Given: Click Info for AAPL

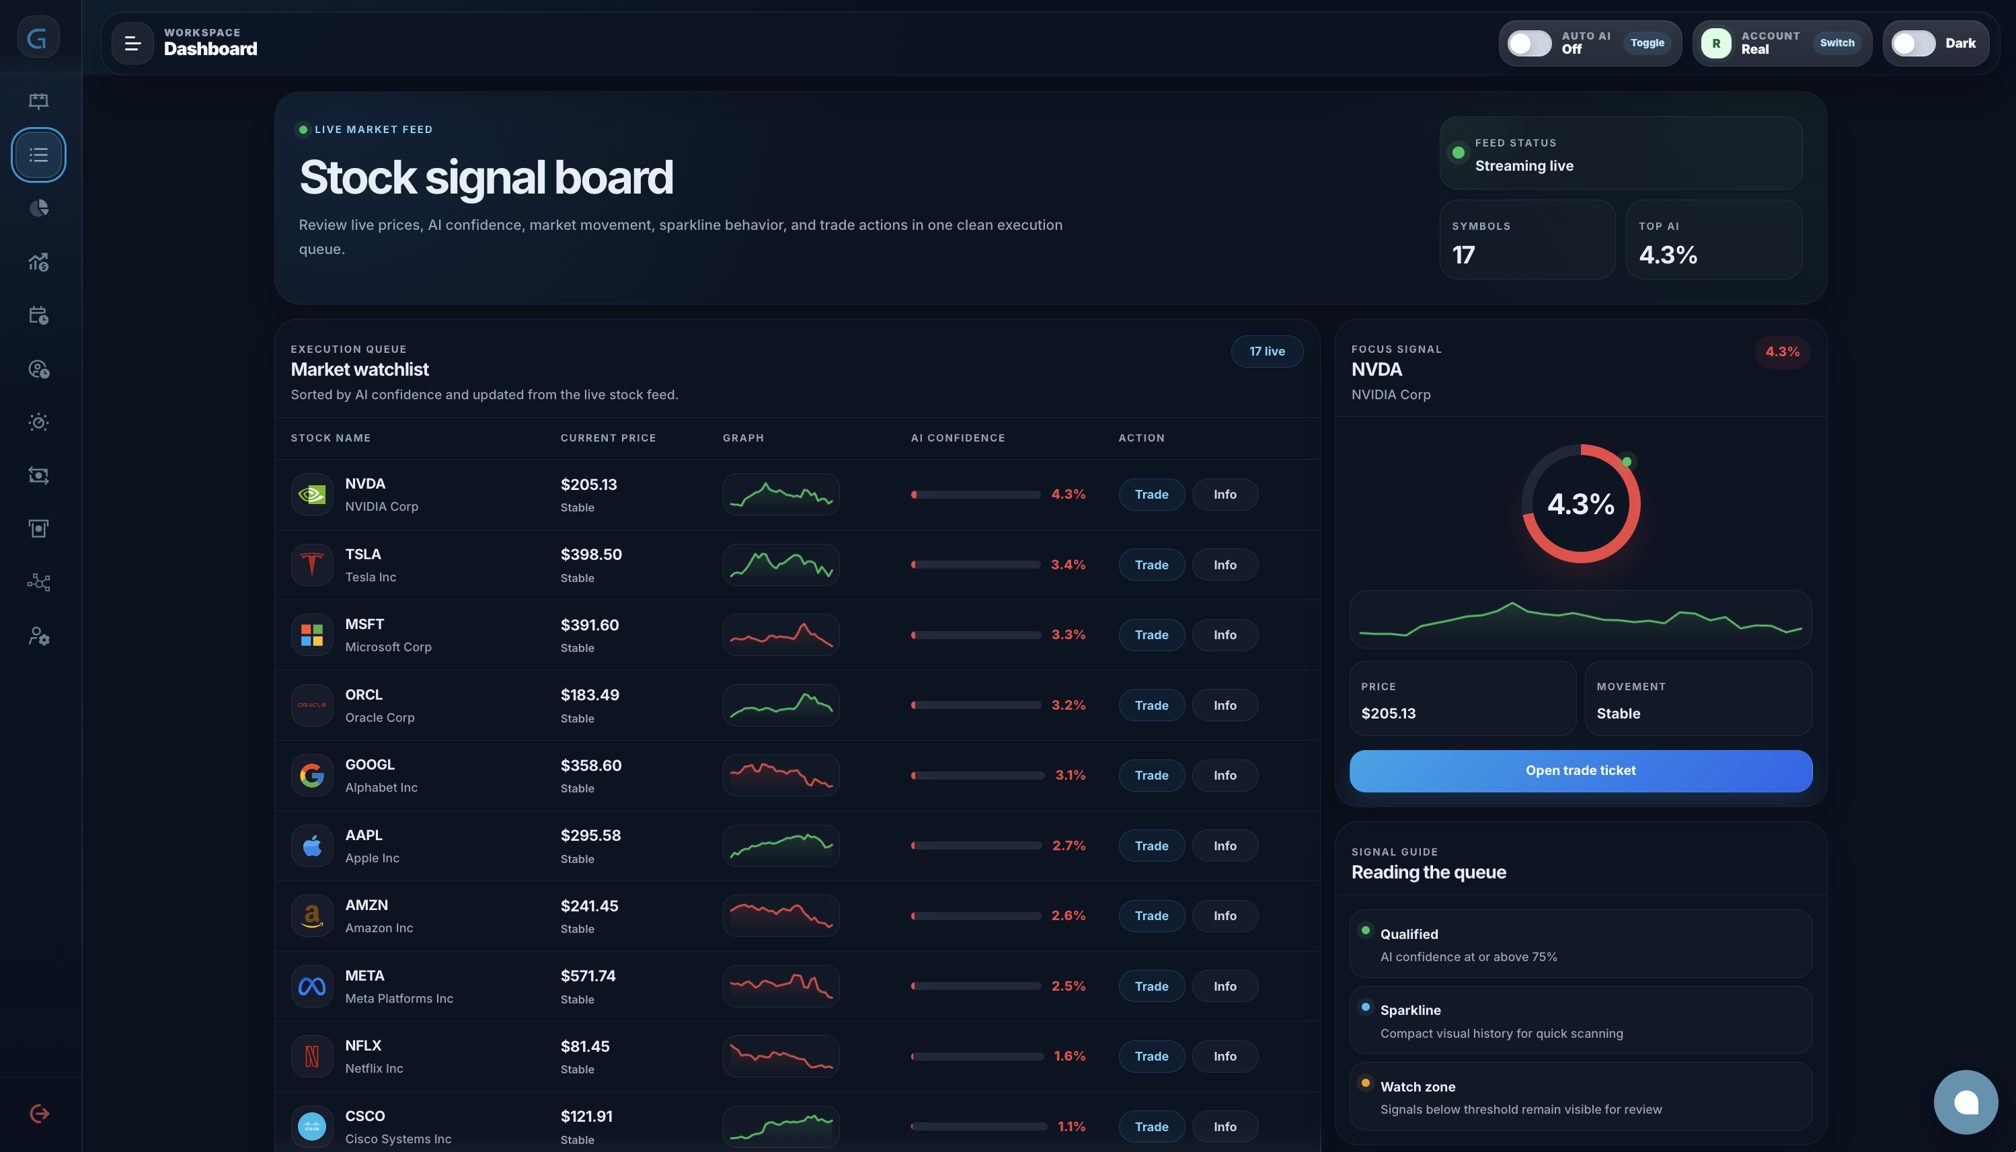Looking at the screenshot, I should pos(1225,846).
